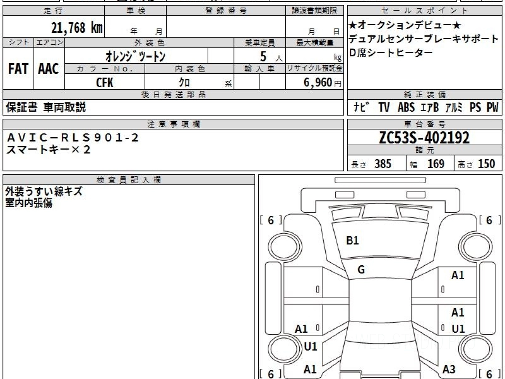The width and height of the screenshot is (505, 379).
Task: Click the 内装色 header
Action: pyautogui.click(x=189, y=69)
